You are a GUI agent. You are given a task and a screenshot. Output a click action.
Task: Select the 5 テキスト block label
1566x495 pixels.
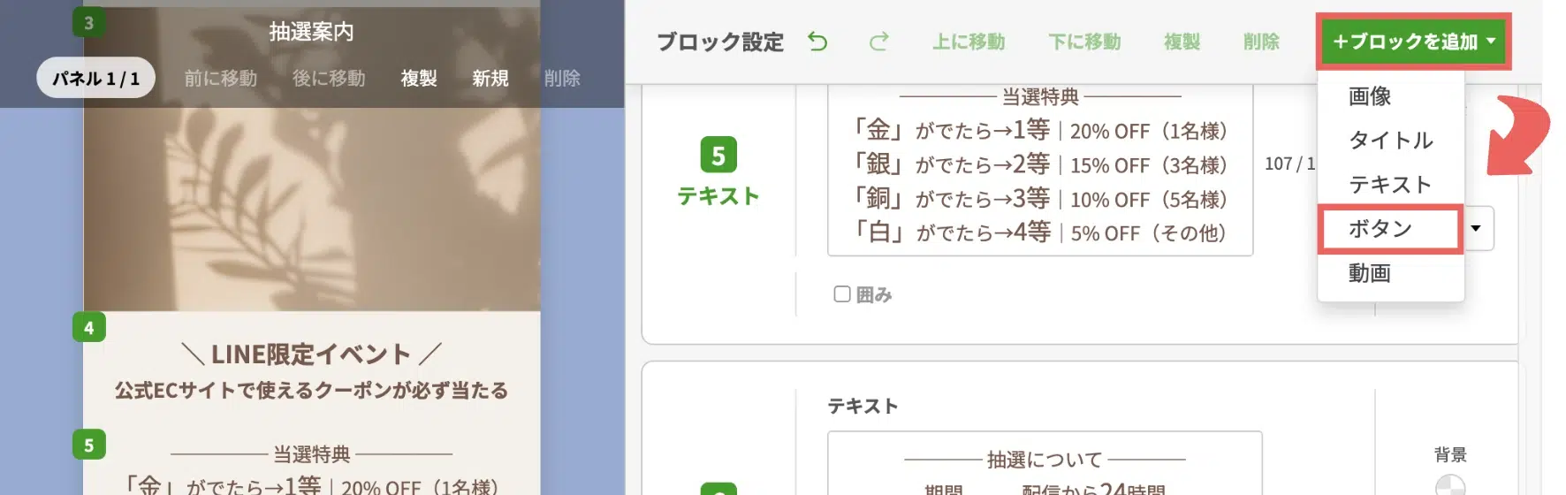[x=718, y=172]
